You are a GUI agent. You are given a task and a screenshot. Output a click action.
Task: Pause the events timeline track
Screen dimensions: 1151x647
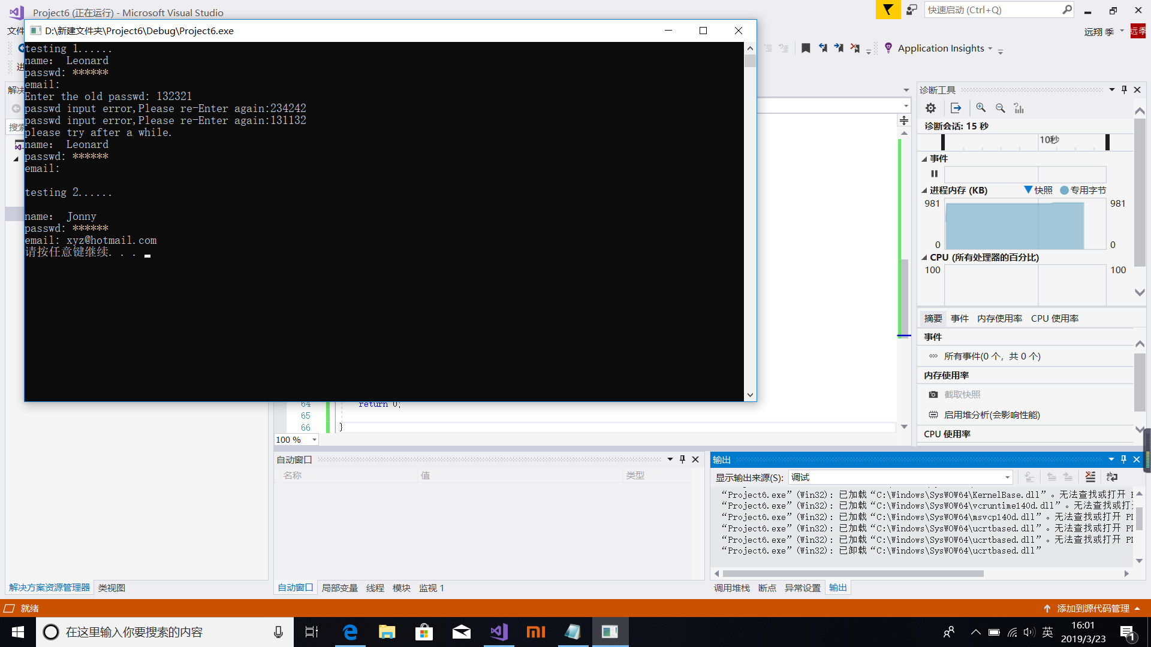pyautogui.click(x=934, y=174)
